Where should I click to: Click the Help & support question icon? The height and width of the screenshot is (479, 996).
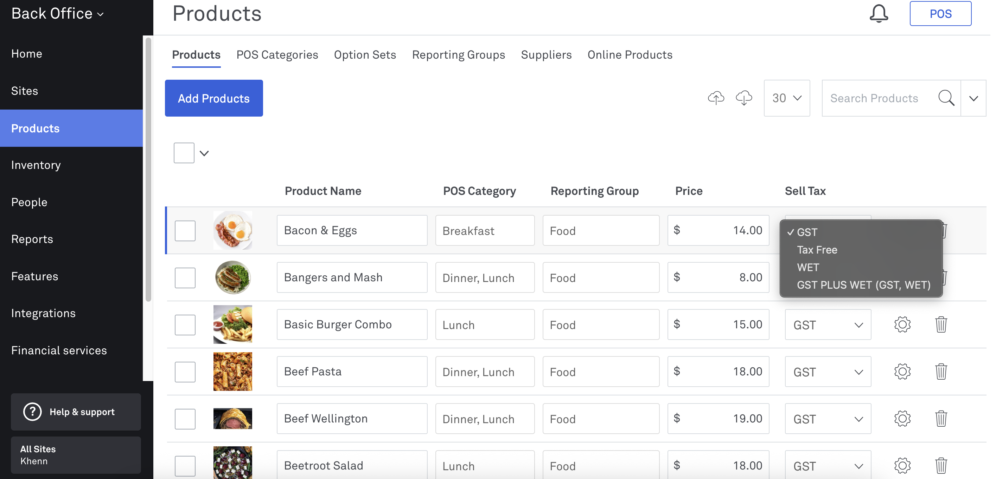(32, 412)
